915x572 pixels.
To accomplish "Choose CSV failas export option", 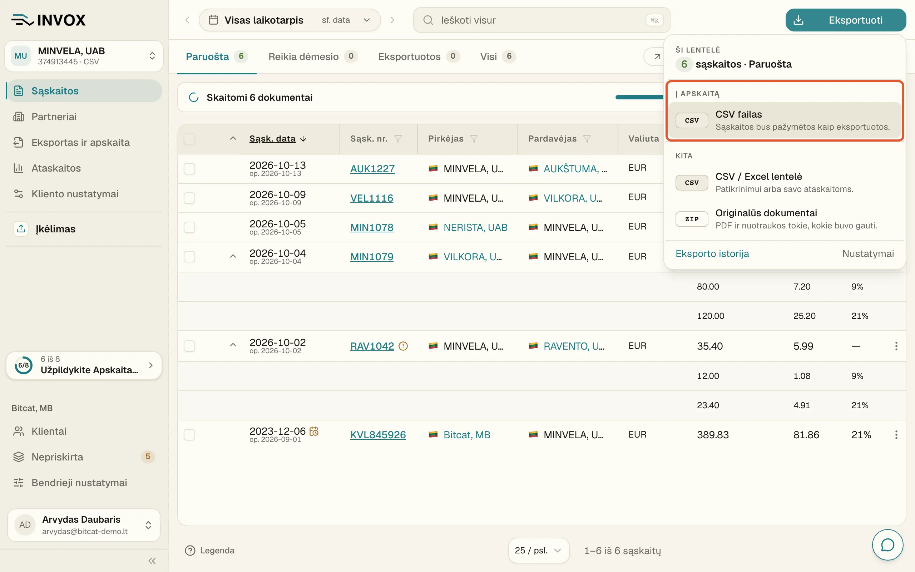I will (785, 120).
